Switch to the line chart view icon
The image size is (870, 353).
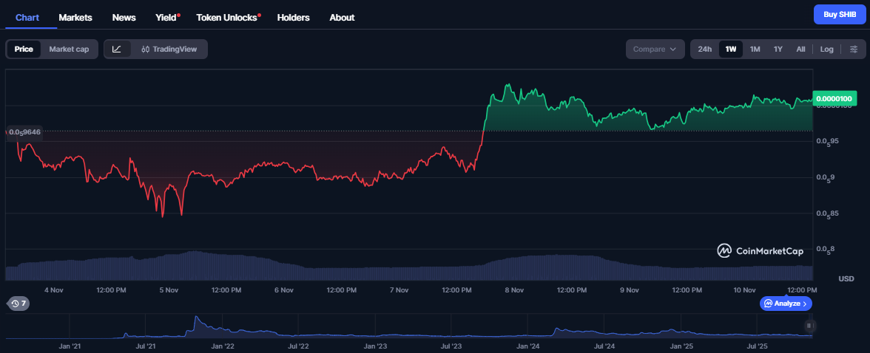click(x=117, y=49)
